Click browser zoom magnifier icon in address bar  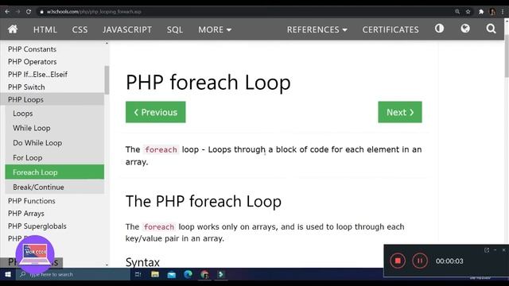tap(457, 12)
